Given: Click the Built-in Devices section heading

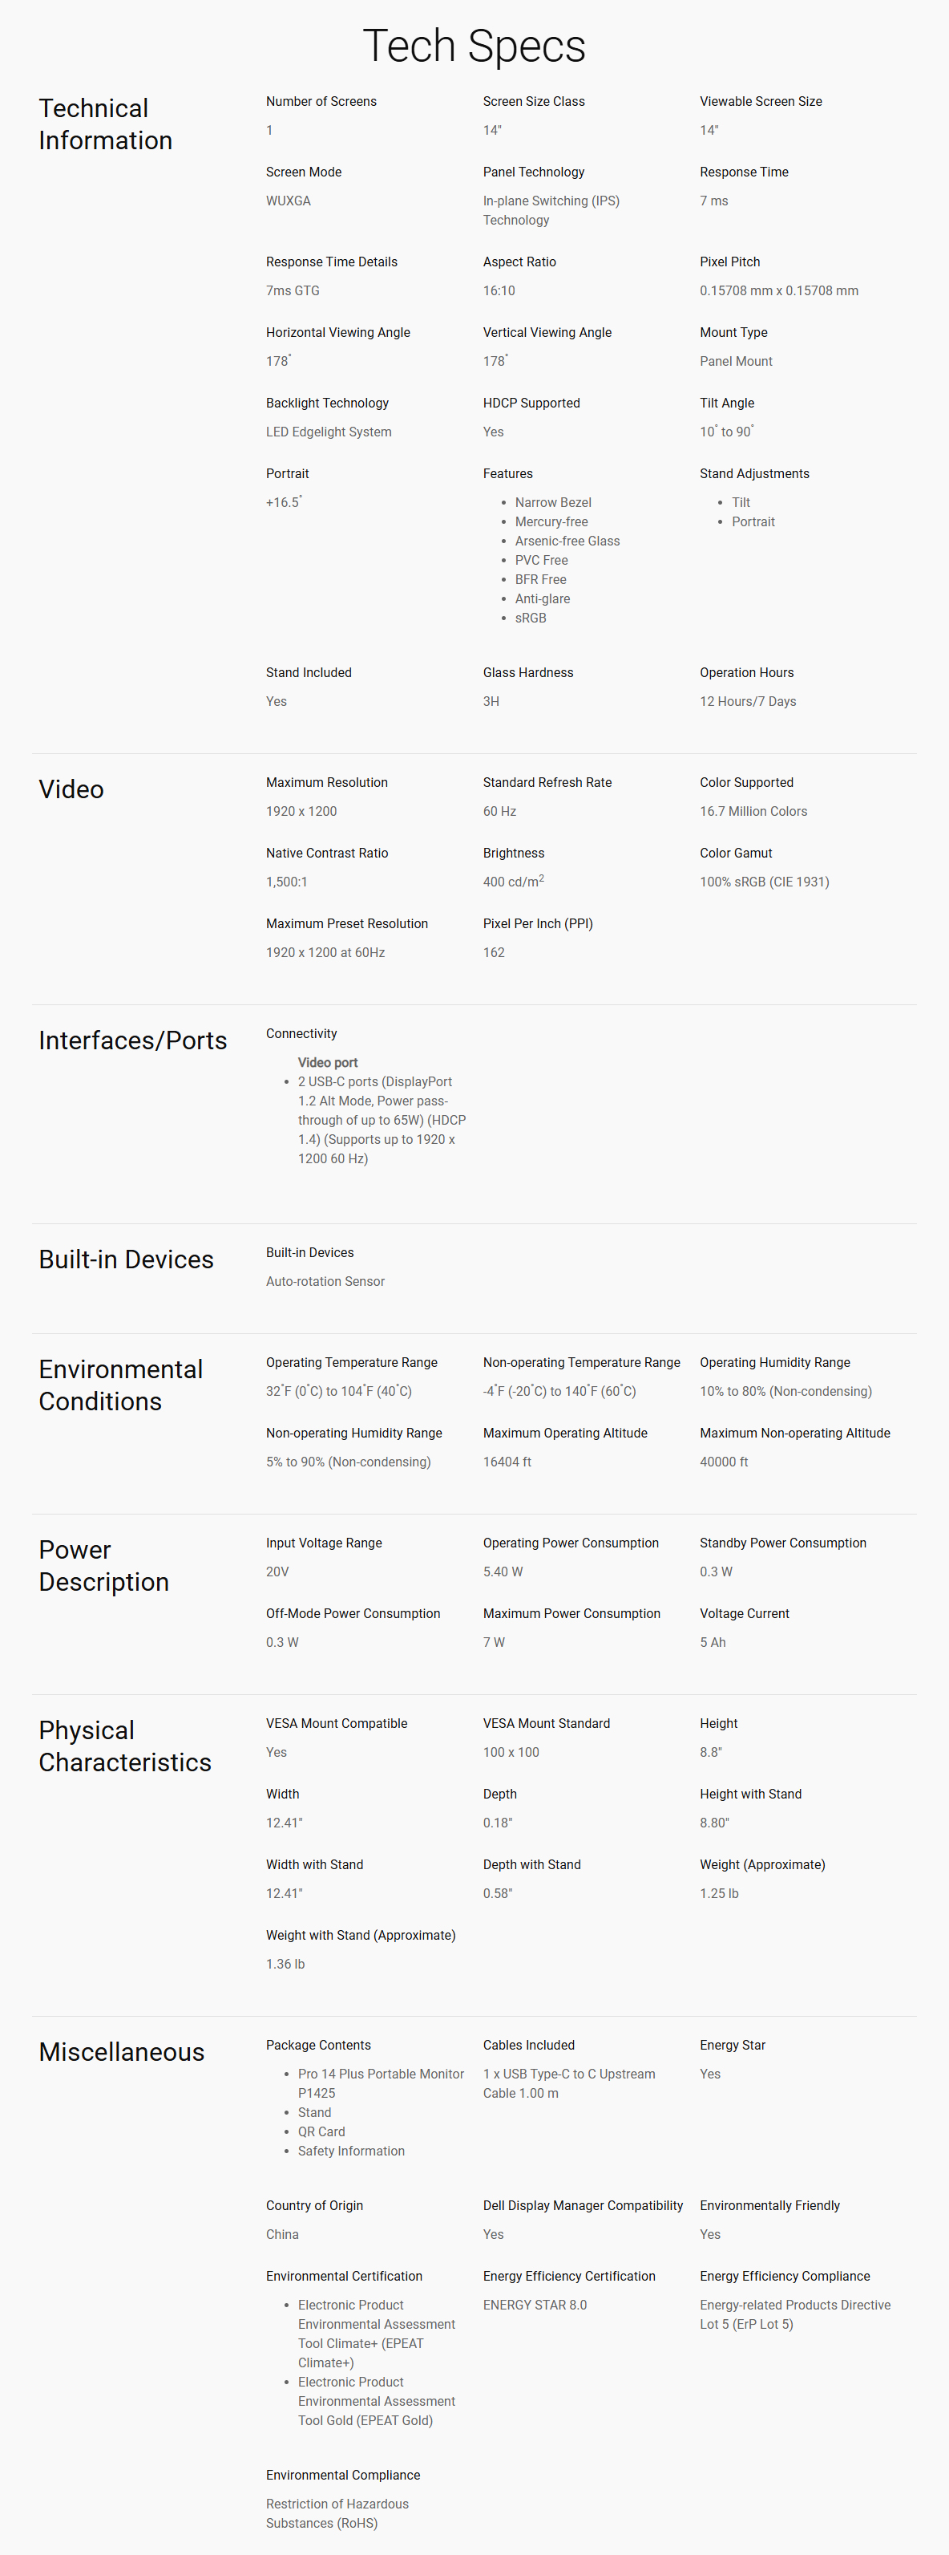Looking at the screenshot, I should pyautogui.click(x=126, y=1259).
